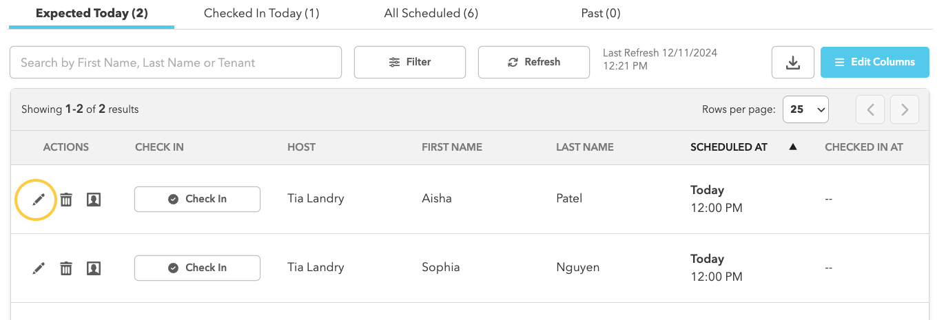This screenshot has height=320, width=946.
Task: Edit Aisha Patel's visit with pencil icon
Action: (39, 200)
